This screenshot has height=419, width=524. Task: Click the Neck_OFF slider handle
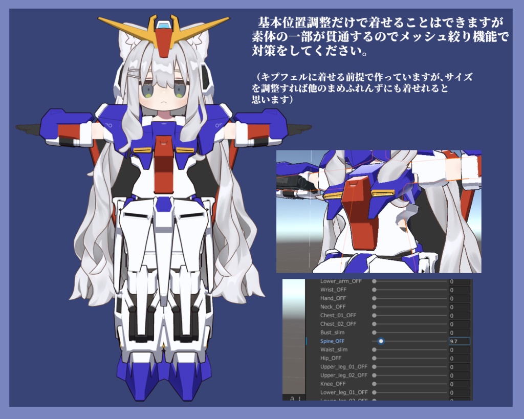[374, 307]
